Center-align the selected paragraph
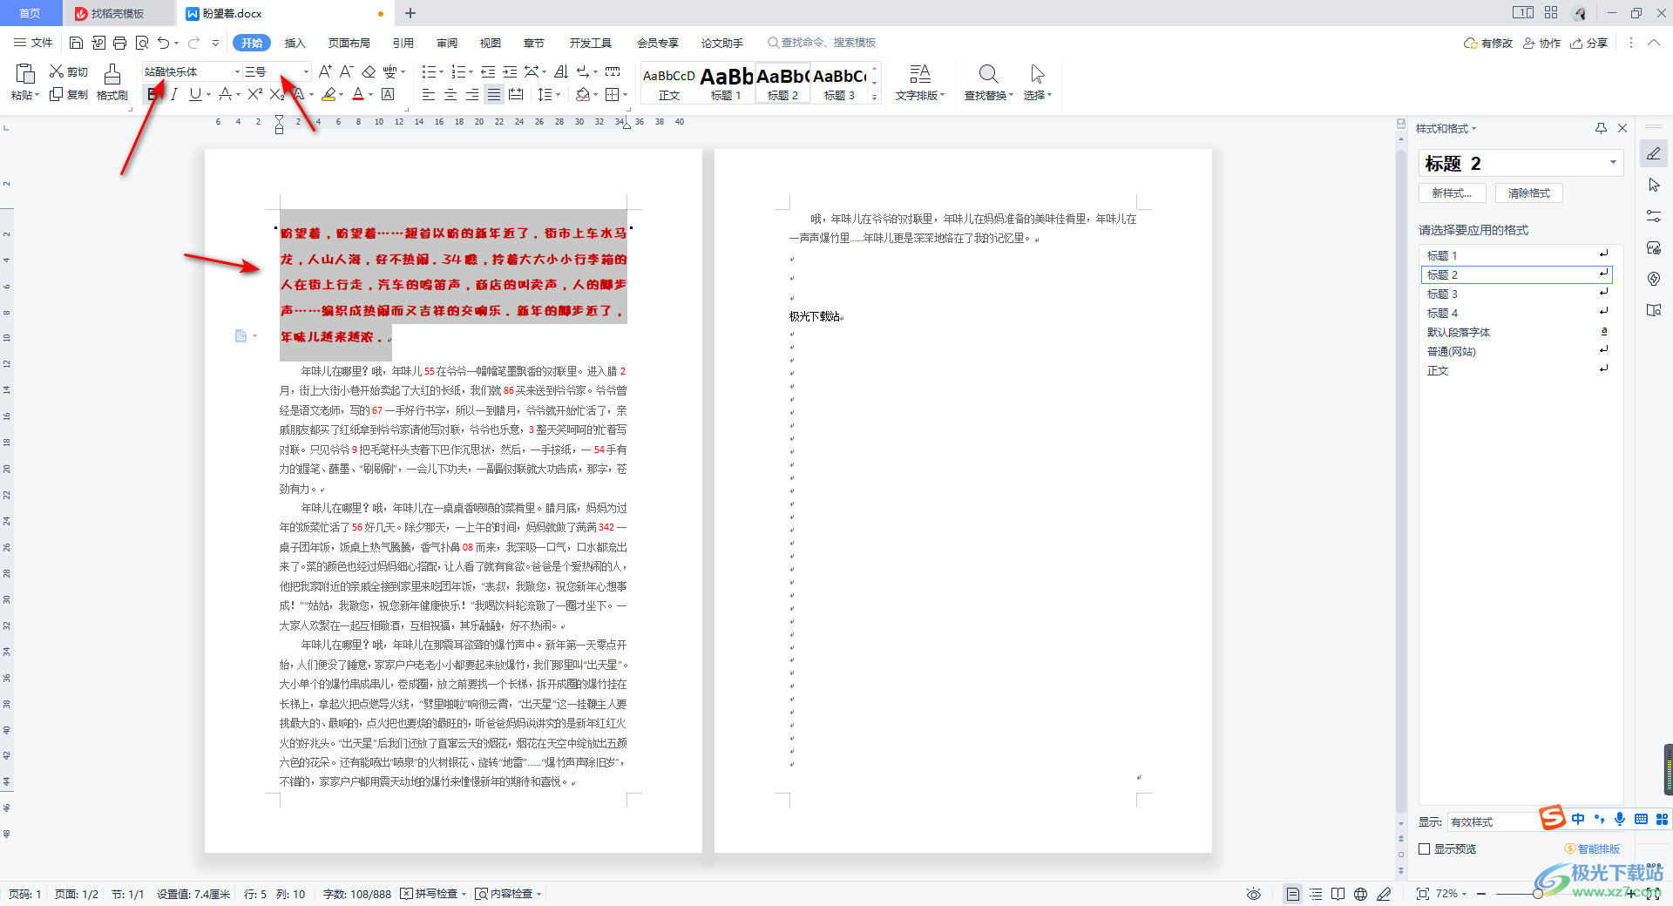Image resolution: width=1673 pixels, height=906 pixels. pyautogui.click(x=450, y=94)
